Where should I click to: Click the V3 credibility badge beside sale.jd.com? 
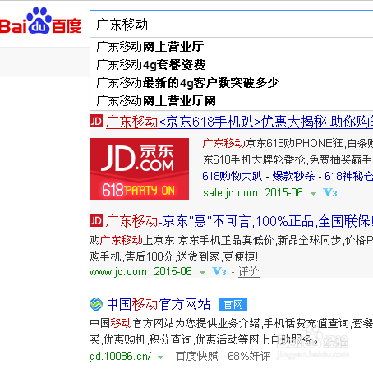click(x=330, y=192)
